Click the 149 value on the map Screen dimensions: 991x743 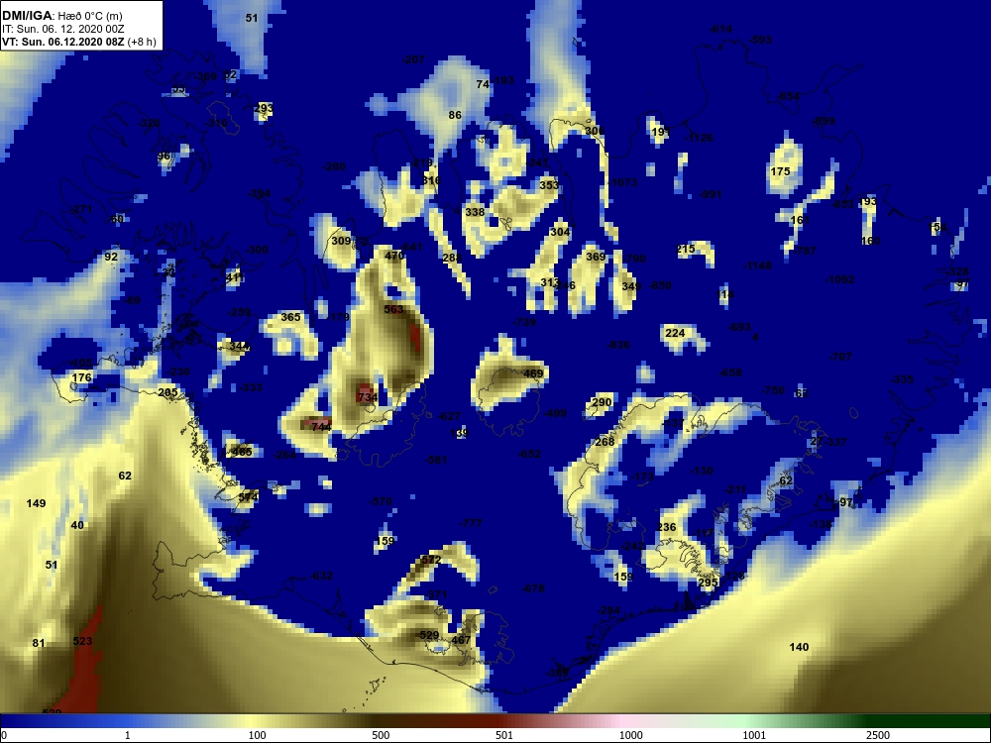(x=36, y=503)
